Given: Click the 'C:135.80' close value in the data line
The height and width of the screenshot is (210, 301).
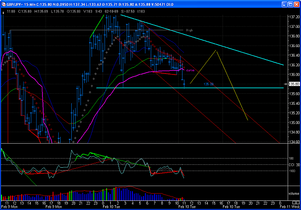Looking at the screenshot, I should [x=25, y=12].
